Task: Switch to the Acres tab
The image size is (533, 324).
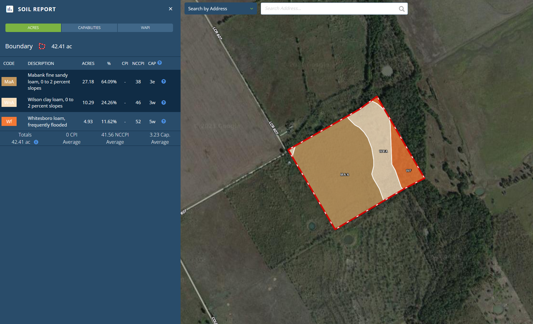Action: [x=33, y=28]
